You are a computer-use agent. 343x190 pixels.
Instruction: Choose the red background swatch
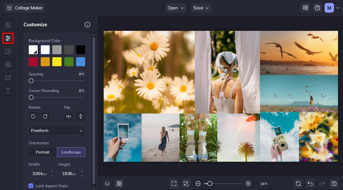33,62
